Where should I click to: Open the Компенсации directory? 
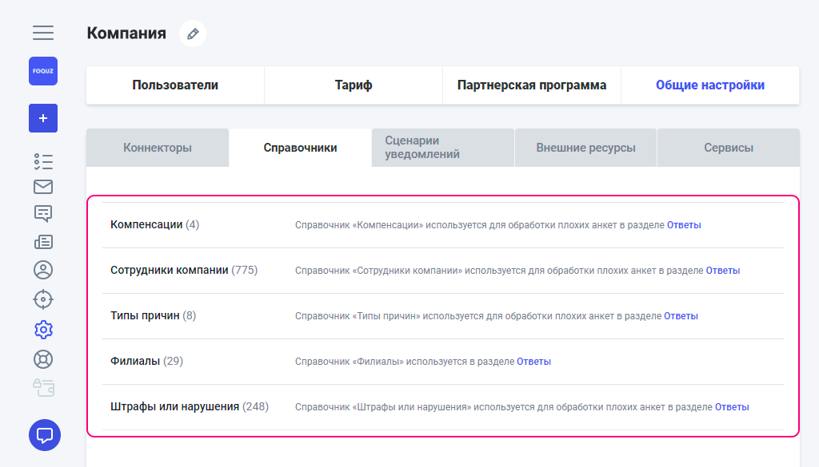146,225
